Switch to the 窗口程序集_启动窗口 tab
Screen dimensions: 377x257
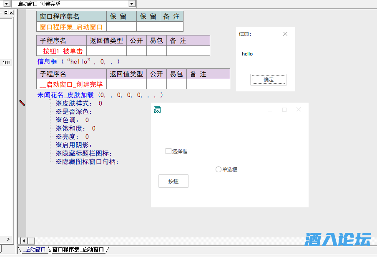[x=78, y=250]
